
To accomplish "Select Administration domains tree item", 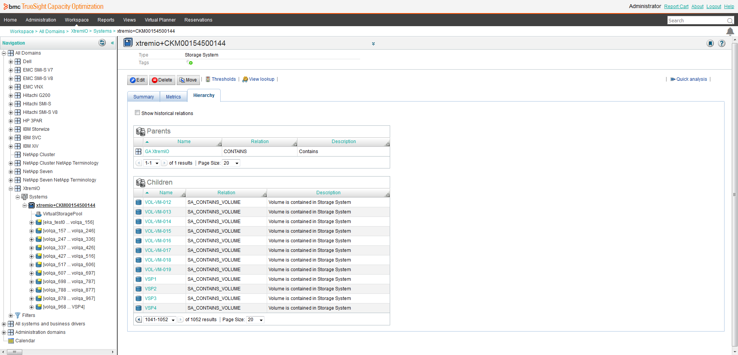I will click(40, 332).
